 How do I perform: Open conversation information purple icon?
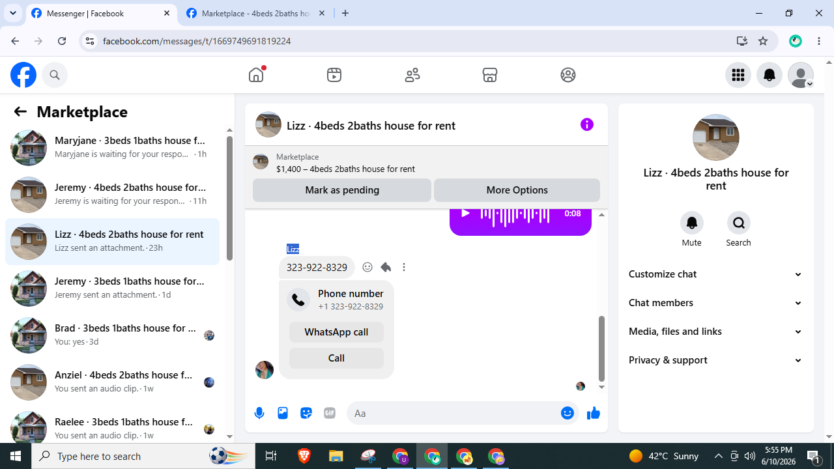click(x=587, y=124)
